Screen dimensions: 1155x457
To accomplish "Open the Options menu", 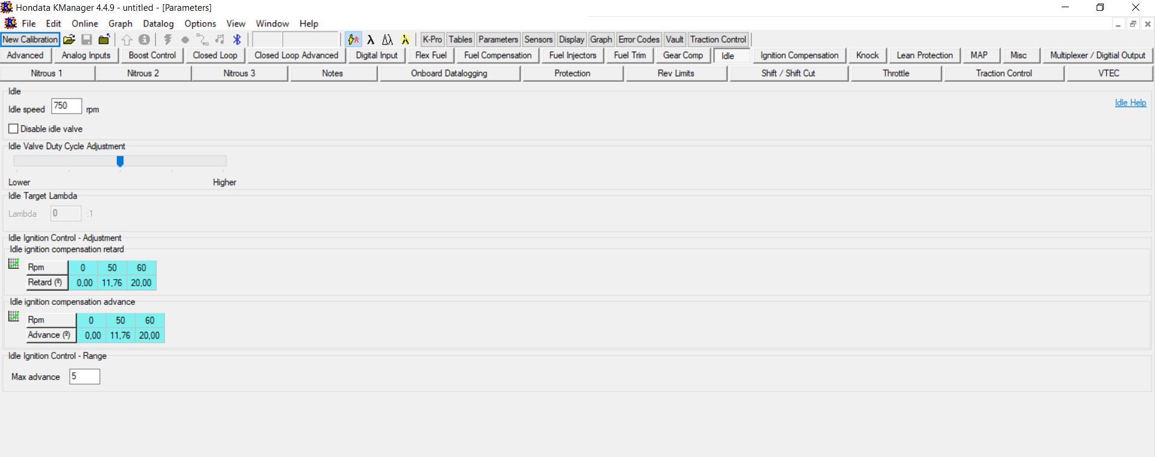I will click(200, 23).
